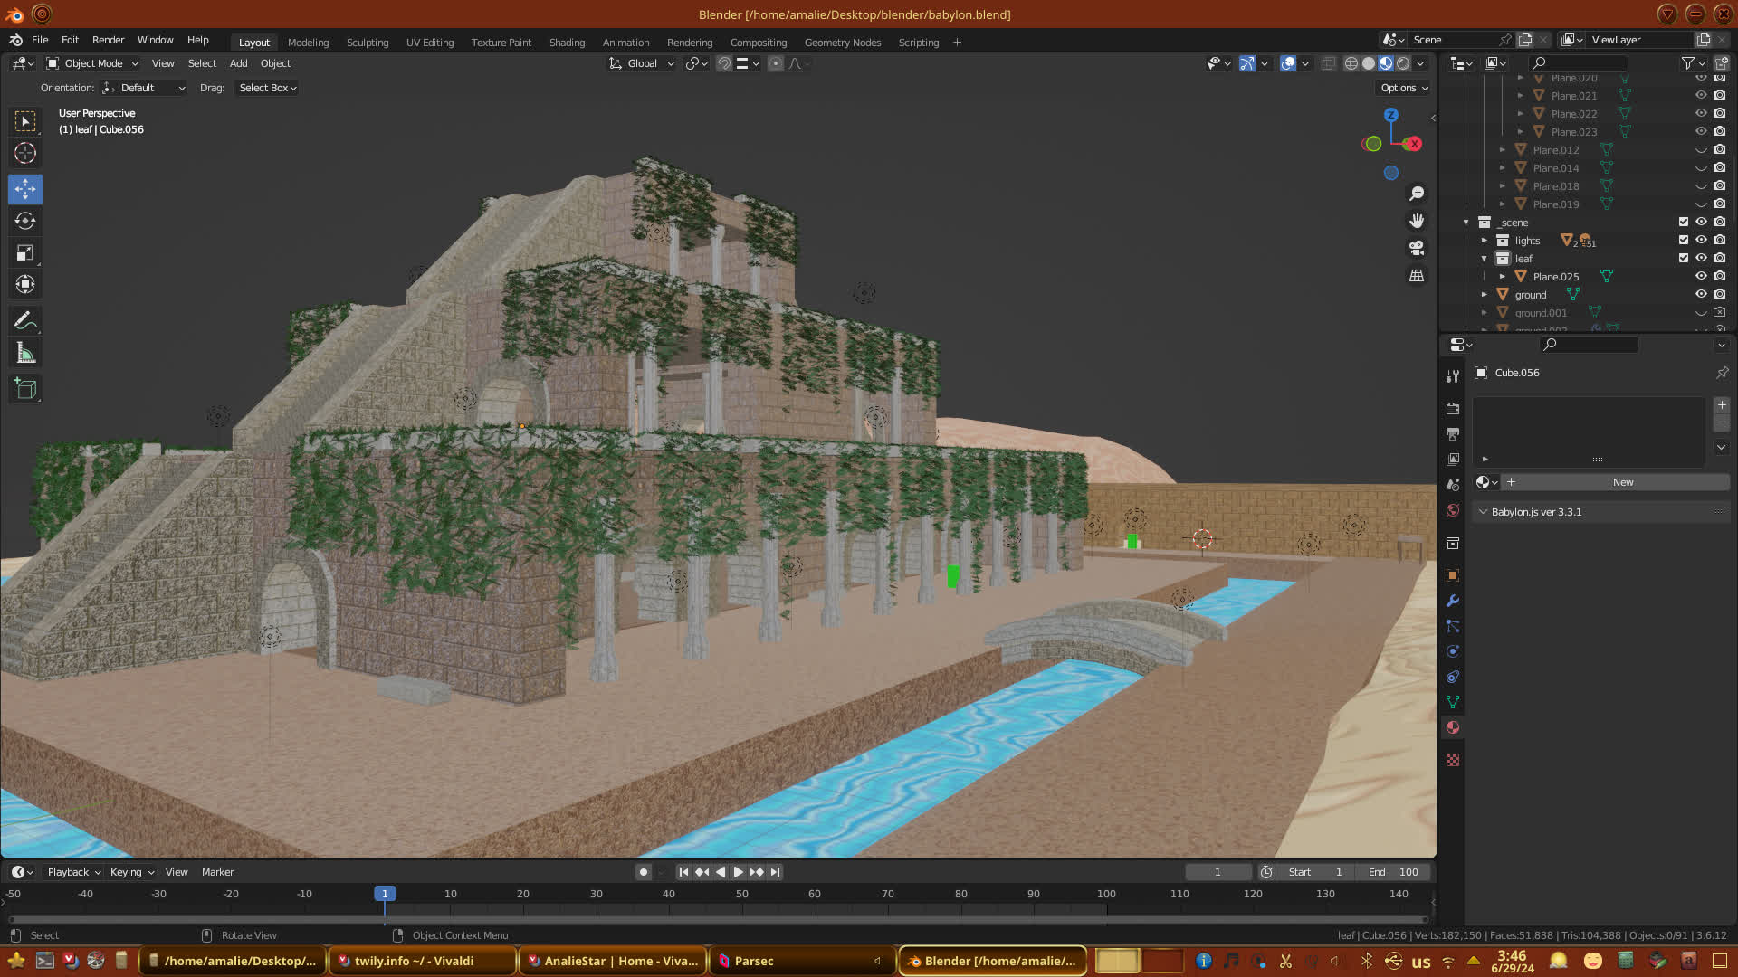This screenshot has width=1738, height=977.
Task: Toggle visibility of Plane.025
Action: [1701, 276]
